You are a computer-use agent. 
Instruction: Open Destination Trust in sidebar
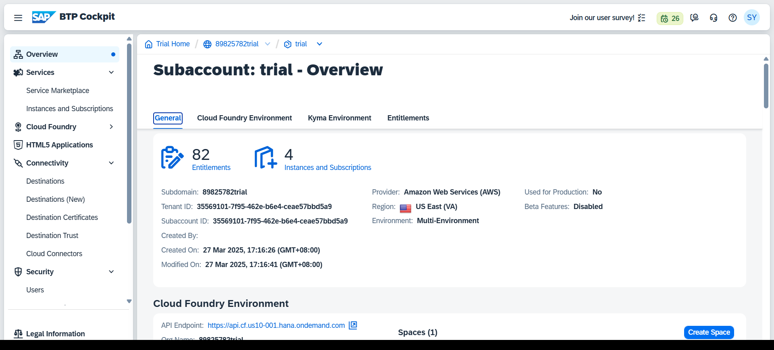(52, 236)
